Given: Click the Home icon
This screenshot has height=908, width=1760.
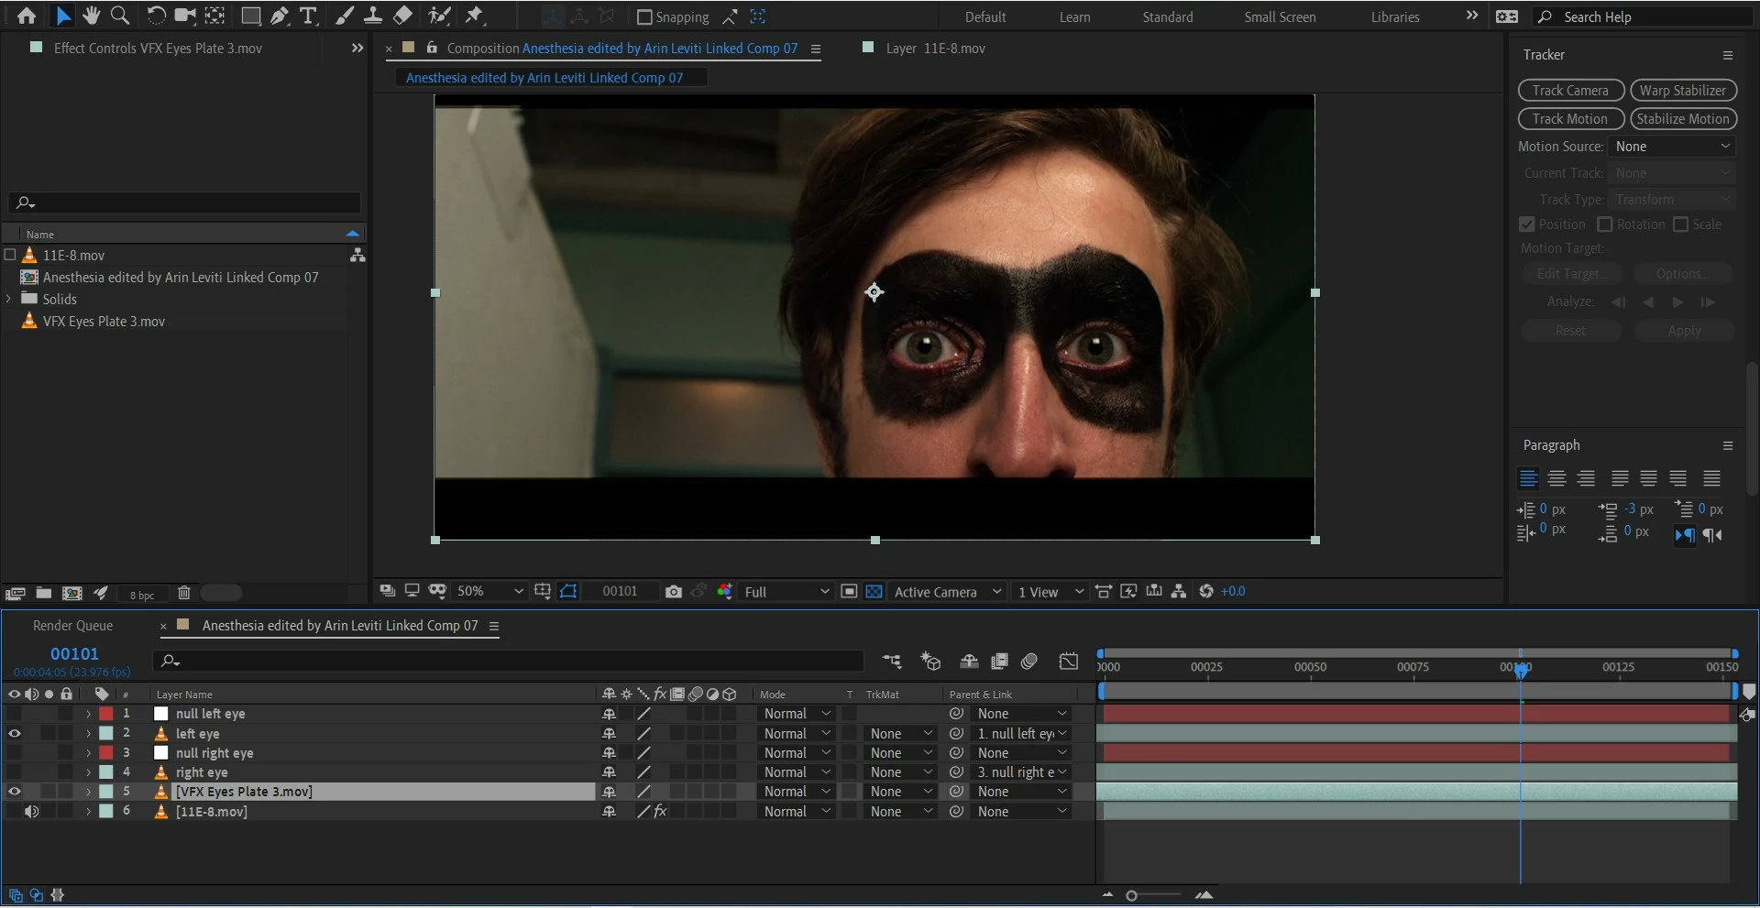Looking at the screenshot, I should pyautogui.click(x=27, y=16).
